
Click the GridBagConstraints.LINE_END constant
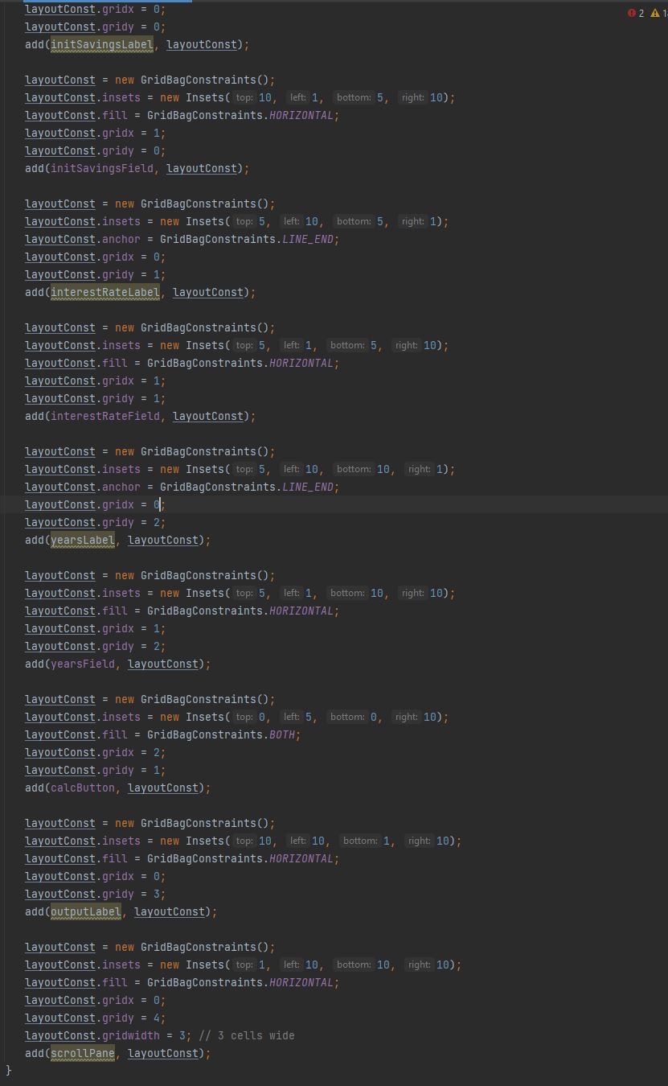tap(308, 239)
